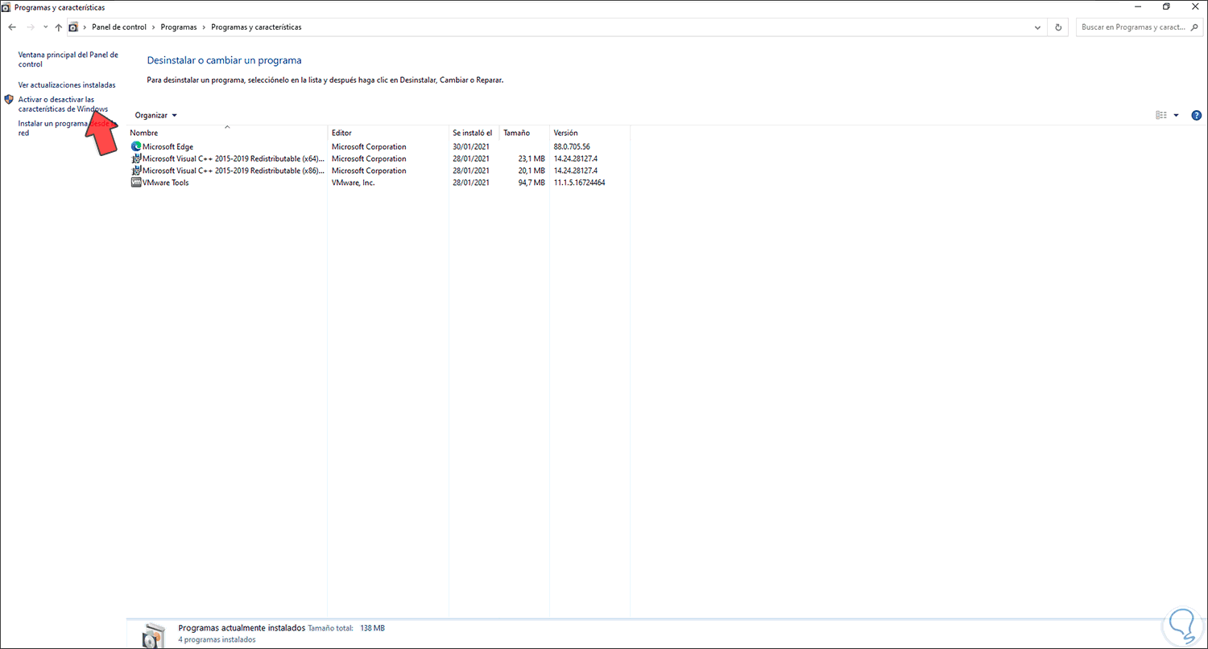Go up one level with the Up arrow

click(x=59, y=27)
